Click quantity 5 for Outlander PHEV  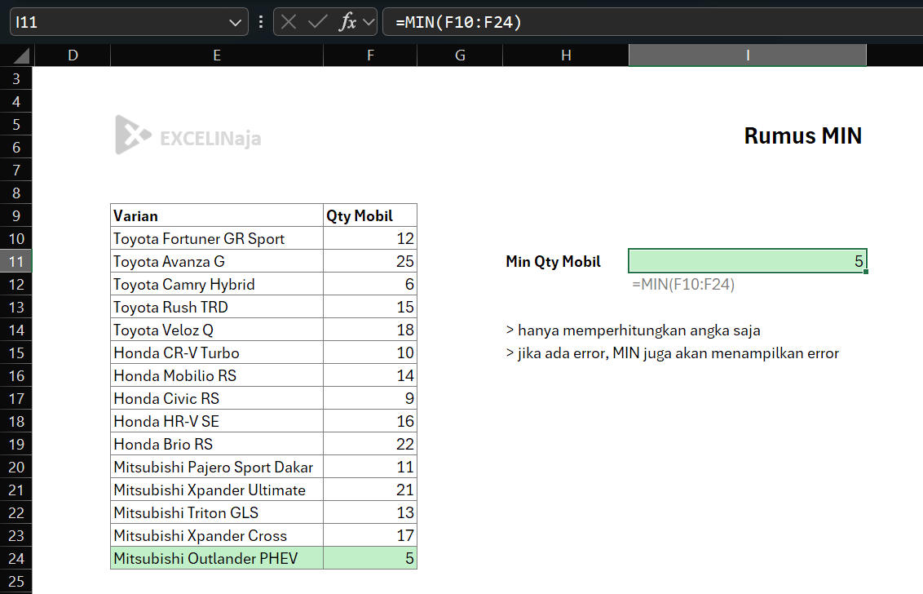click(370, 559)
